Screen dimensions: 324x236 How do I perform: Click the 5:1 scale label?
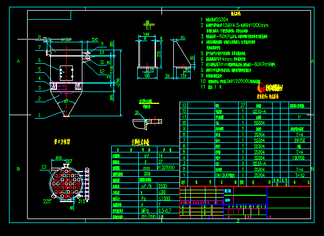[148, 28]
